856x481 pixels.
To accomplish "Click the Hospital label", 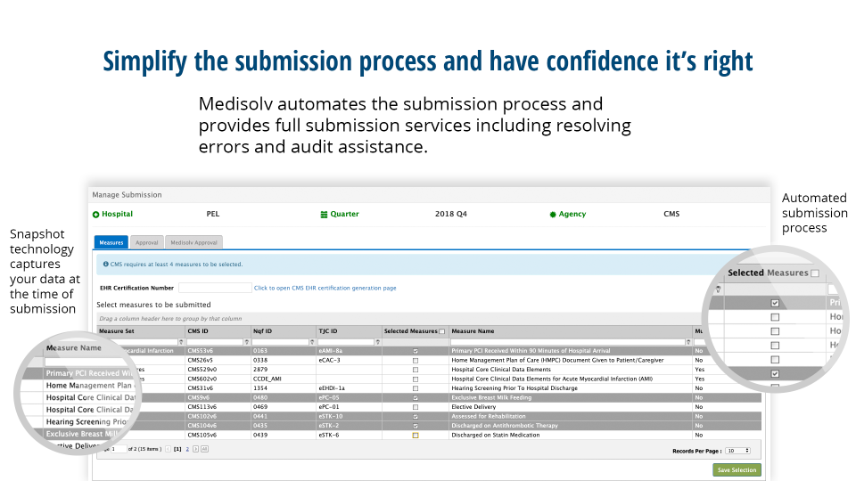I will pos(118,214).
